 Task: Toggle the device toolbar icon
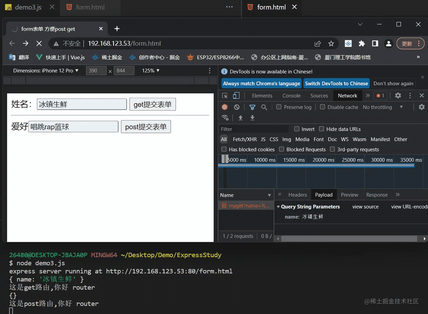pyautogui.click(x=236, y=95)
